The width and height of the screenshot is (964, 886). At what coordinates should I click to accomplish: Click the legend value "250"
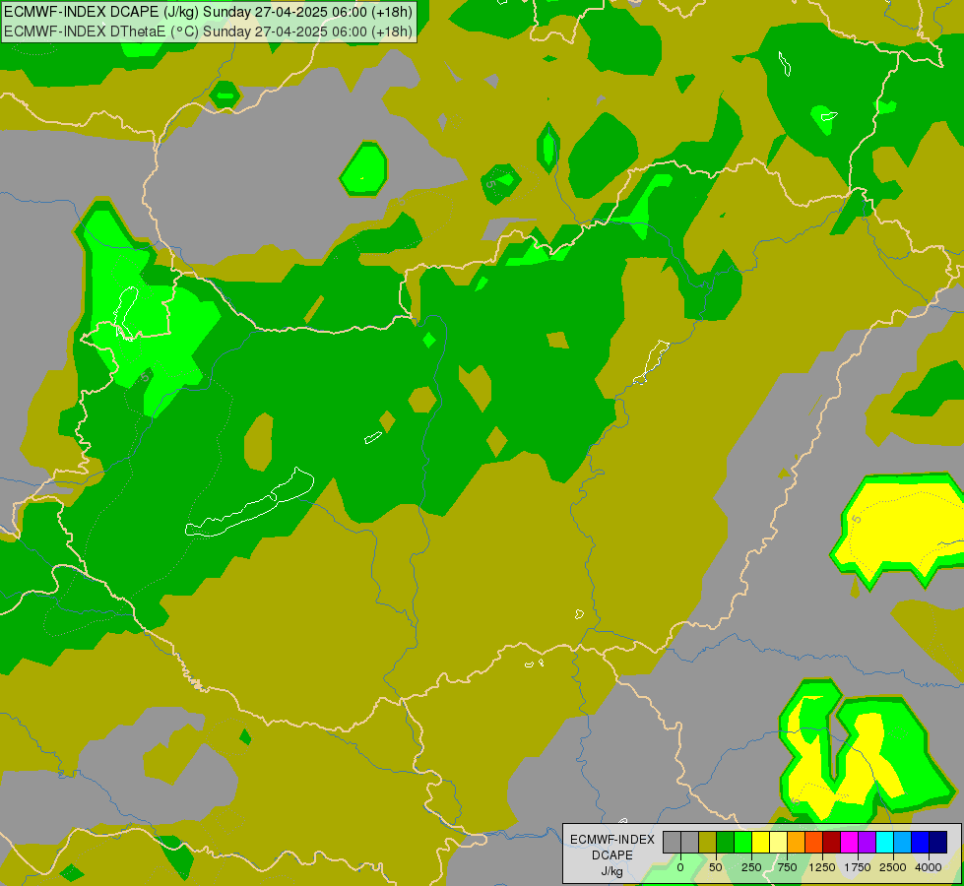click(x=751, y=867)
